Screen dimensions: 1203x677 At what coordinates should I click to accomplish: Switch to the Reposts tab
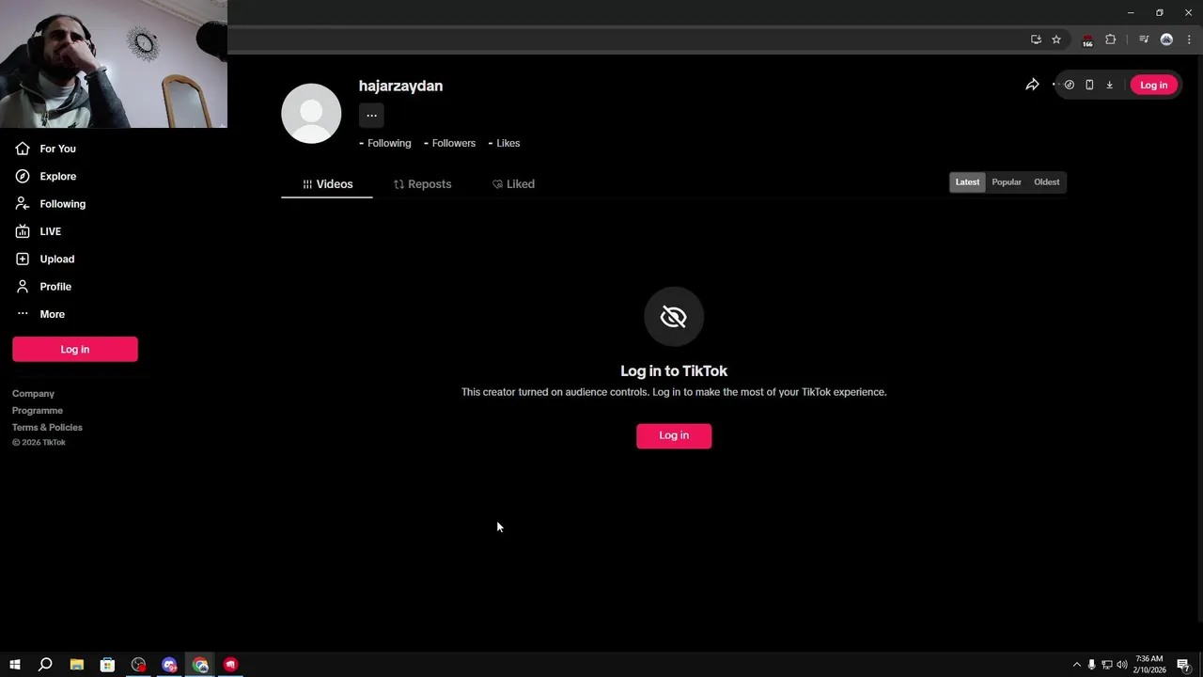pyautogui.click(x=422, y=184)
